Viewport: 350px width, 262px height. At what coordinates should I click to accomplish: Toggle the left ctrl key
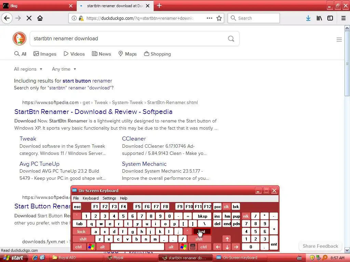coord(78,247)
